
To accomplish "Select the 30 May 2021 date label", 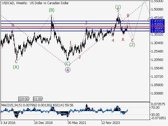I will (x=77, y=122).
